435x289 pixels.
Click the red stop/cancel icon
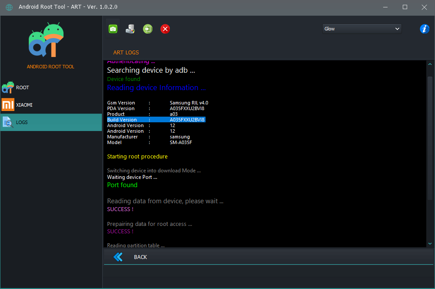click(165, 29)
